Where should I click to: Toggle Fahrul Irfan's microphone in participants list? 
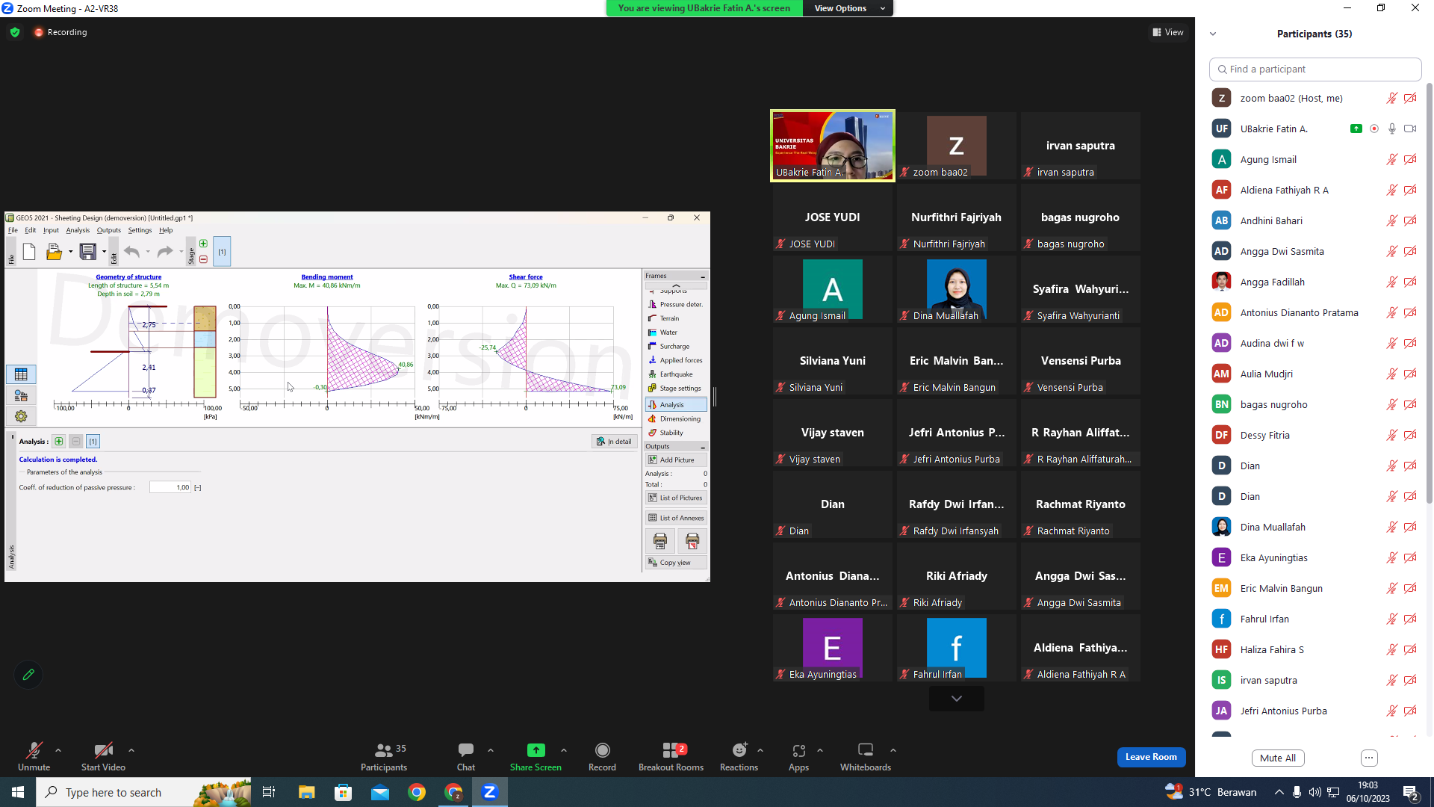(x=1391, y=619)
